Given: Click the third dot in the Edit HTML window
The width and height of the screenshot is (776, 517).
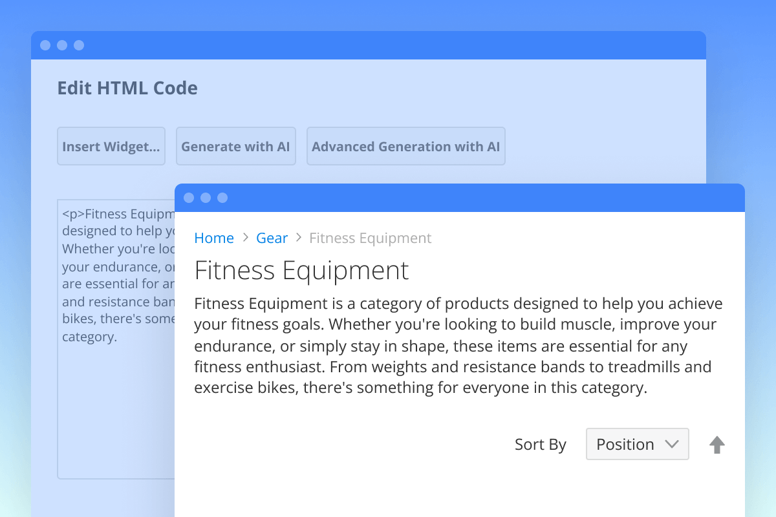Looking at the screenshot, I should (x=79, y=45).
